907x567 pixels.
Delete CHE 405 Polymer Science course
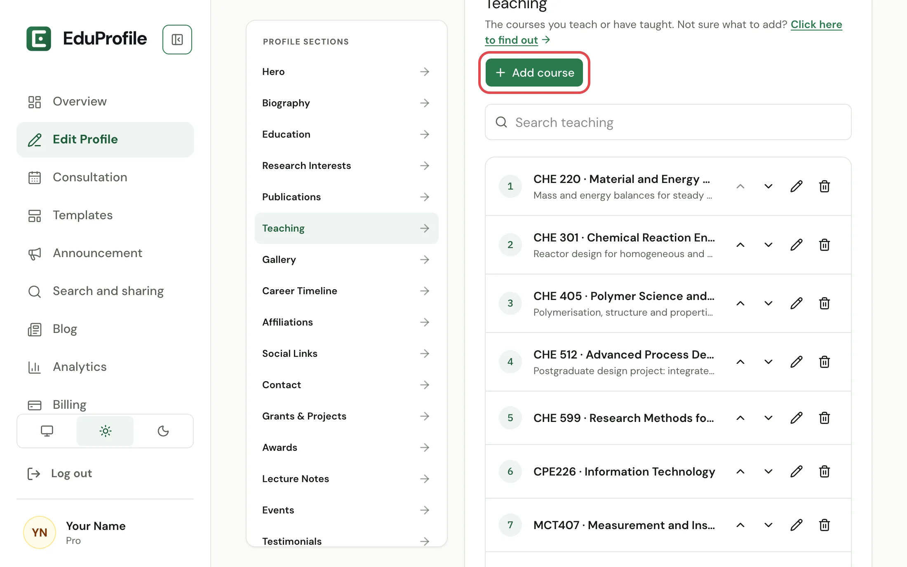pos(825,303)
